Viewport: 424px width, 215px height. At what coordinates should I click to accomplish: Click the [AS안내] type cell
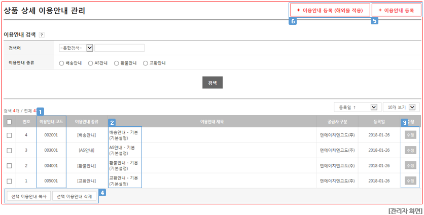click(x=87, y=150)
